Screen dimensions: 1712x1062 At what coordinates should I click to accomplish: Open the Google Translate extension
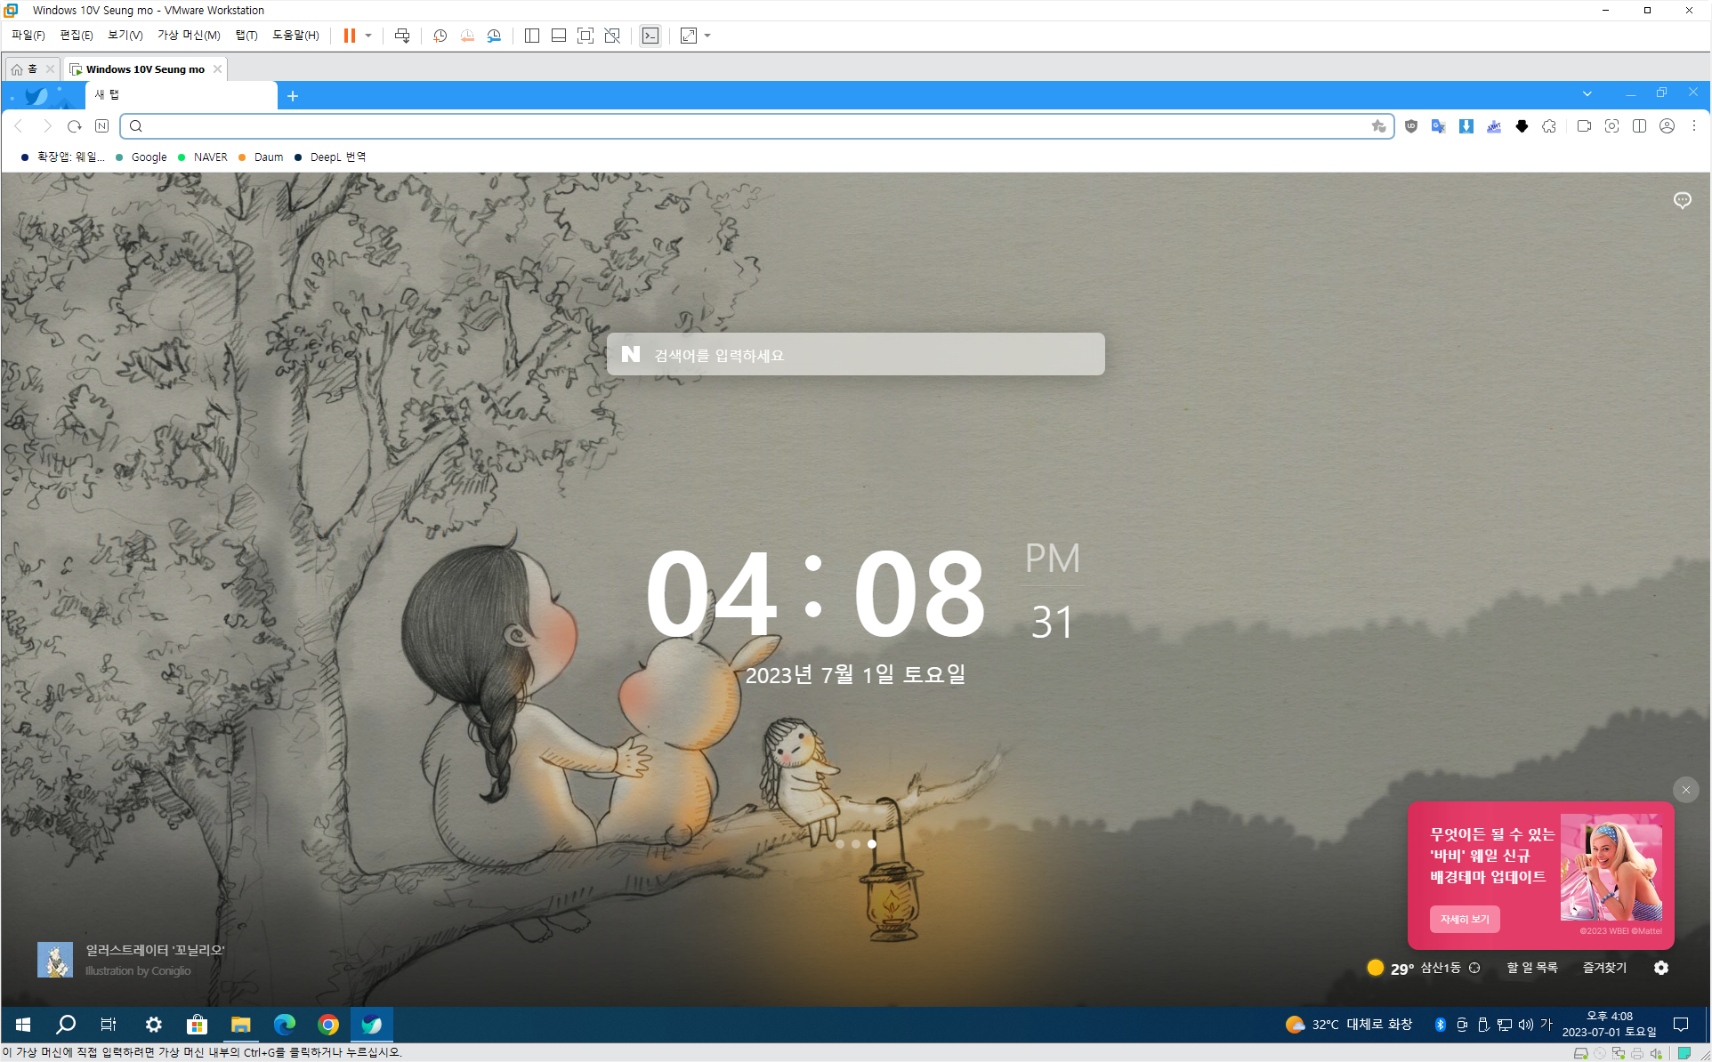pyautogui.click(x=1438, y=126)
